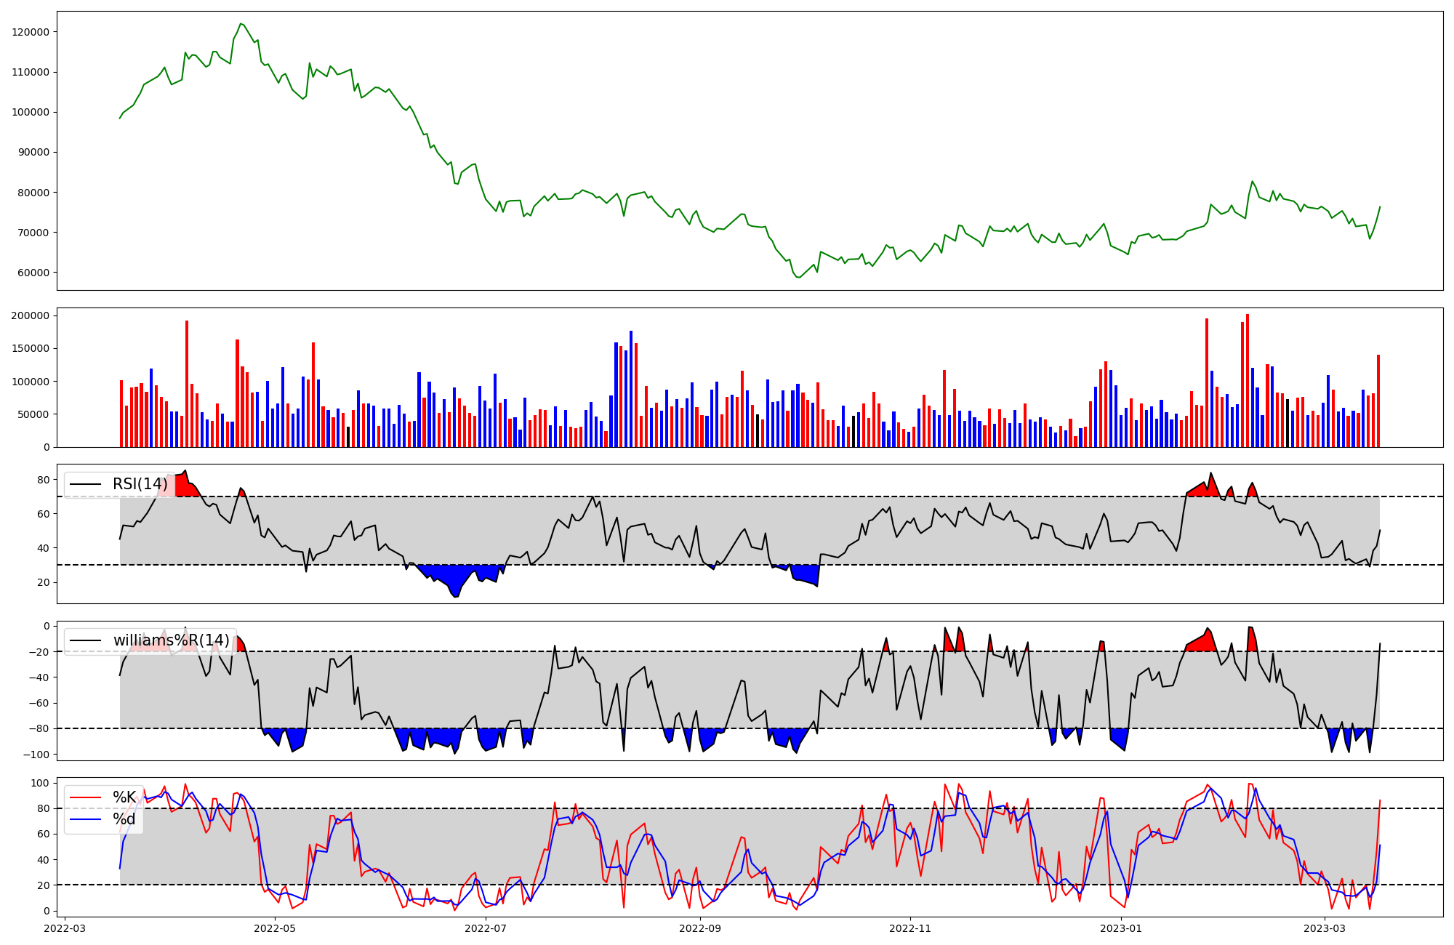Click the 2022-09 x-axis date label
This screenshot has height=945, width=1454.
tap(699, 928)
